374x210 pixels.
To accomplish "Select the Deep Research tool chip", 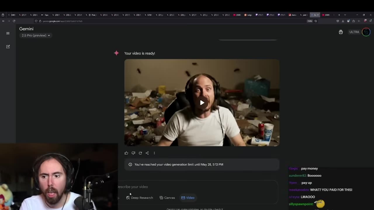I will (139, 198).
